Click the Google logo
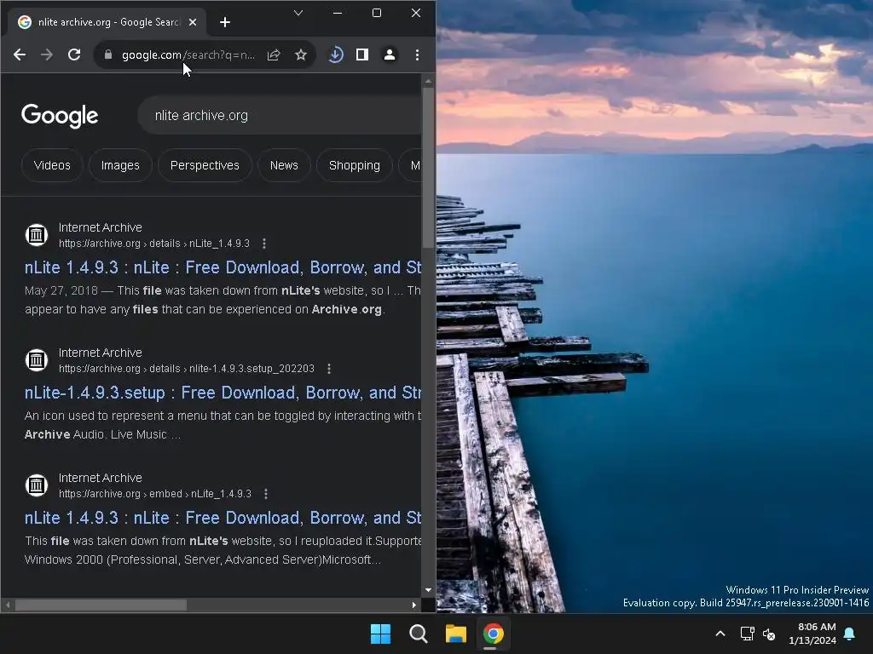 [x=60, y=116]
